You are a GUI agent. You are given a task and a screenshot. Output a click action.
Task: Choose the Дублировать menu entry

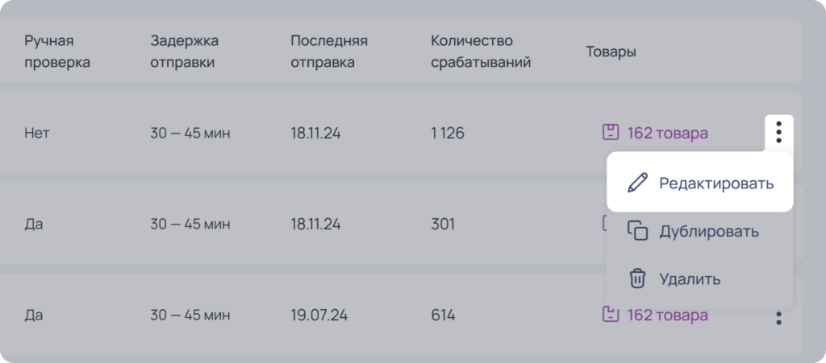pyautogui.click(x=700, y=231)
